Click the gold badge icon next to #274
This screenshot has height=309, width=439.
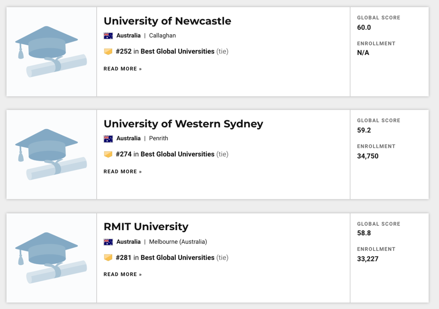point(108,154)
